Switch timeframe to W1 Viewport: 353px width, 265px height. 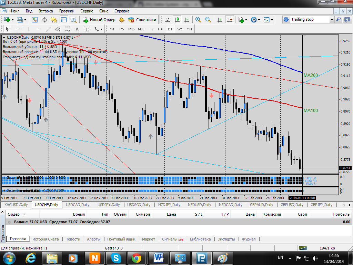tap(180, 29)
